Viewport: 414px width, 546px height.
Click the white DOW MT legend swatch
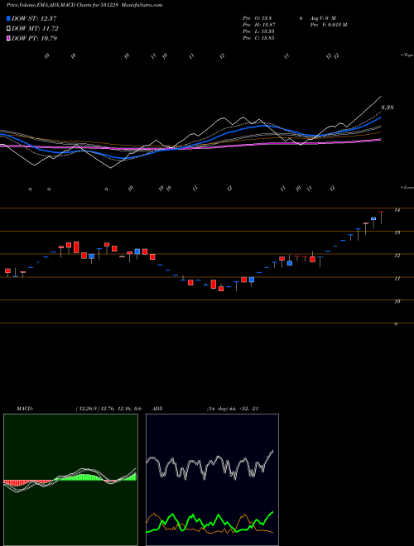tap(8, 29)
